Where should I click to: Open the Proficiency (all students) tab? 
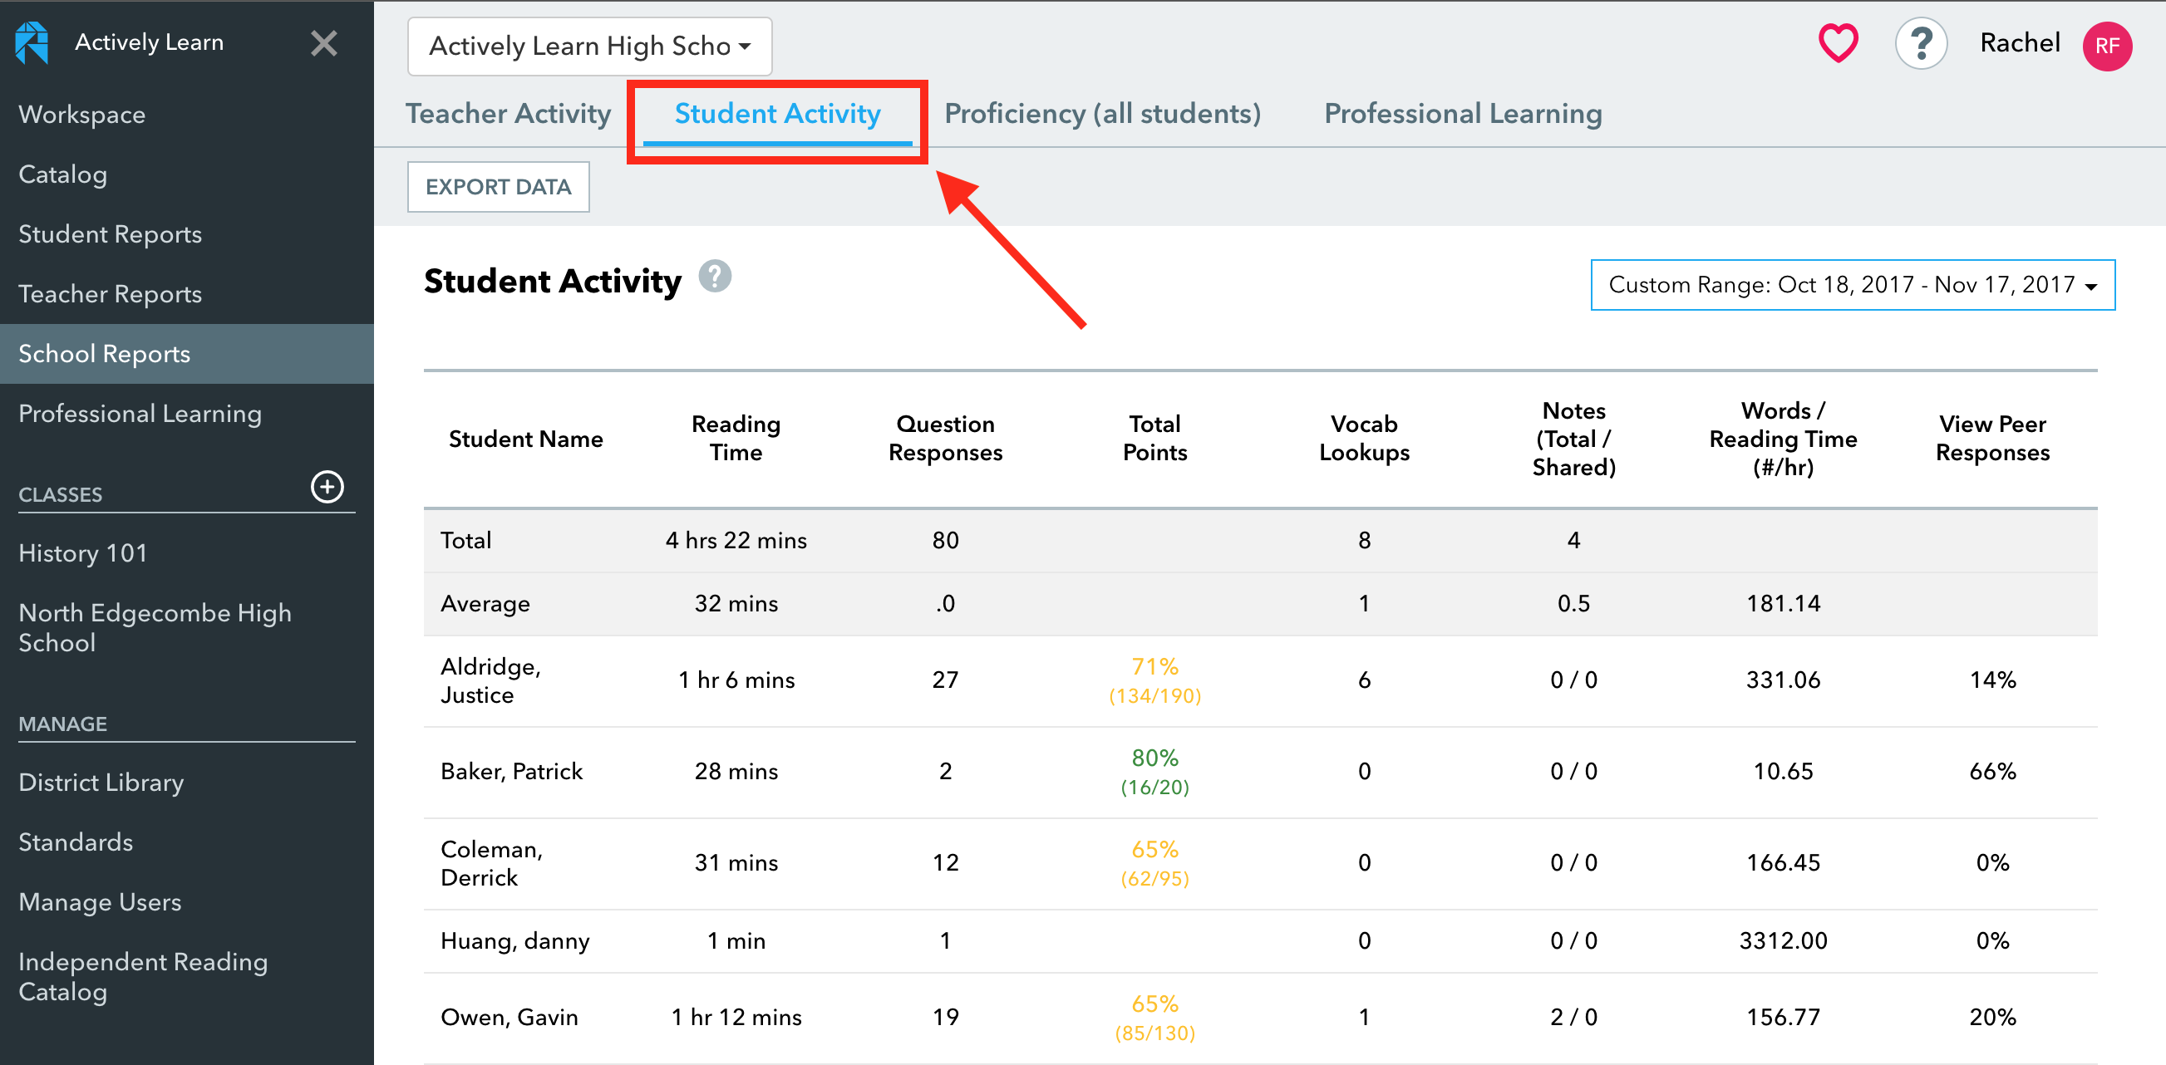pyautogui.click(x=1102, y=114)
